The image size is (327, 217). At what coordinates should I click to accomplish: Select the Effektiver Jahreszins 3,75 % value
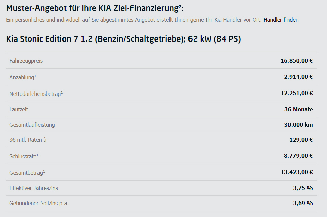click(x=303, y=188)
